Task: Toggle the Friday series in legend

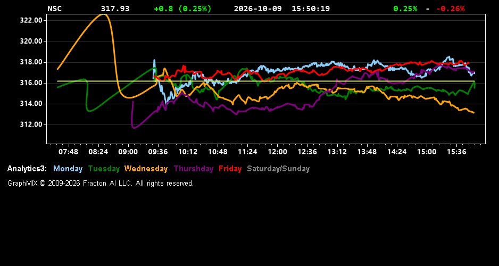Action: tap(230, 169)
